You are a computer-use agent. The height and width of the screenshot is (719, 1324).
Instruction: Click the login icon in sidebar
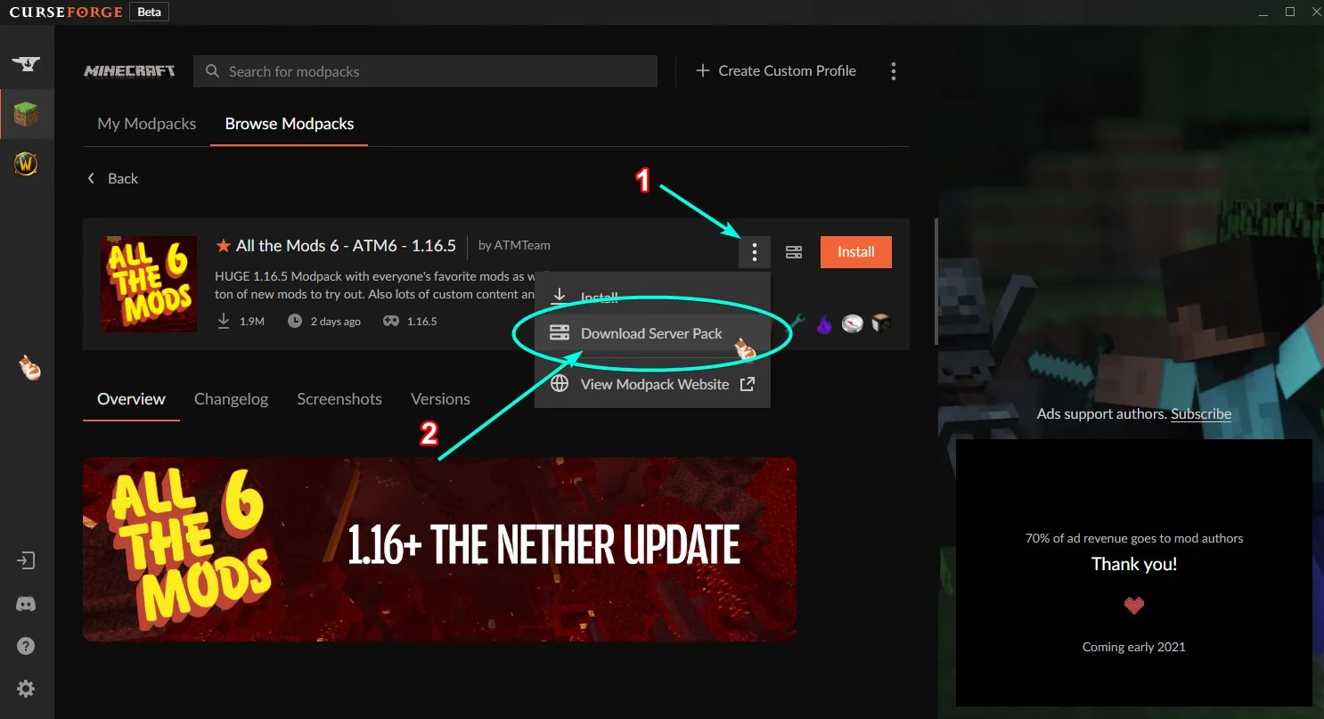coord(26,560)
